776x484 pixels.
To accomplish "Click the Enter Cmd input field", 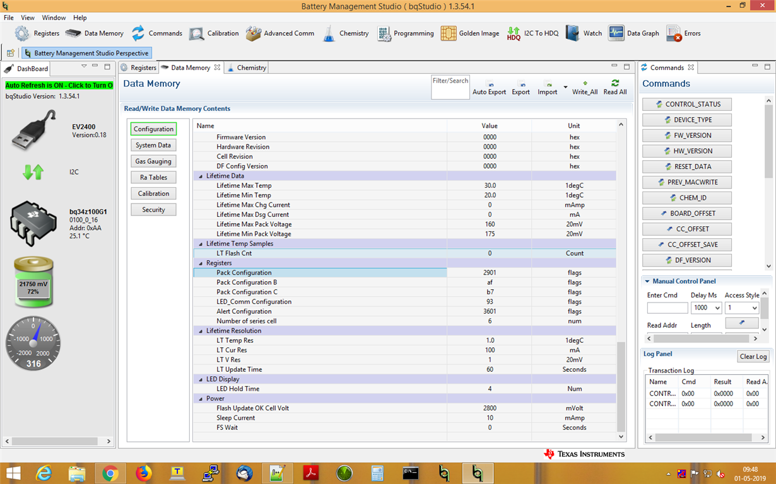I will pyautogui.click(x=667, y=308).
